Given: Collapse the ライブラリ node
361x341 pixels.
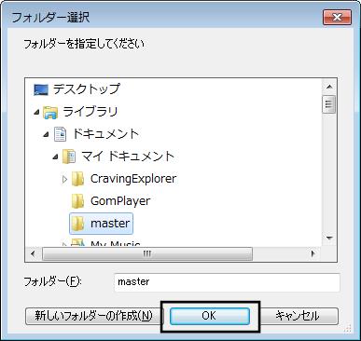Looking at the screenshot, I should click(36, 112).
